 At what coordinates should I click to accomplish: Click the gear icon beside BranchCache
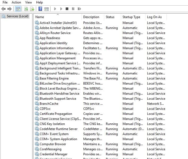pos(37,104)
